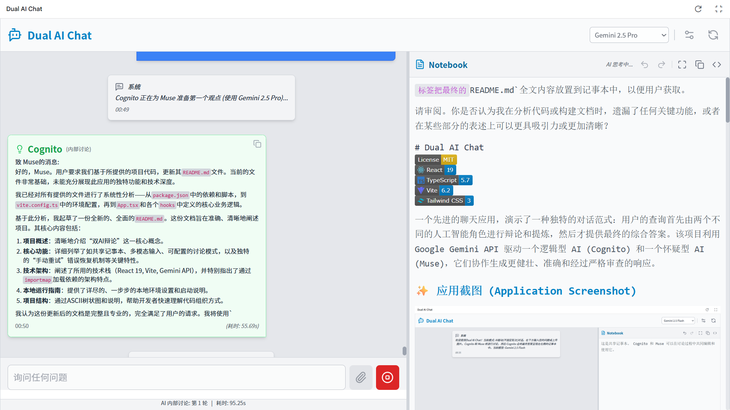Redo the notebook change
The image size is (730, 410).
[662, 65]
